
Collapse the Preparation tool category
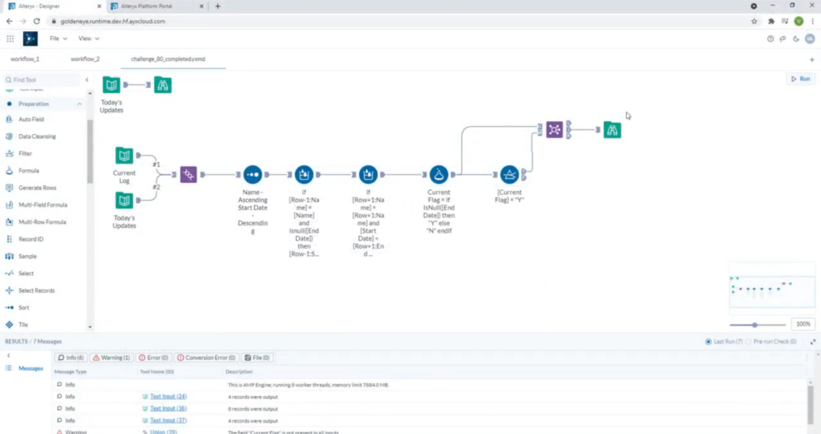[79, 104]
